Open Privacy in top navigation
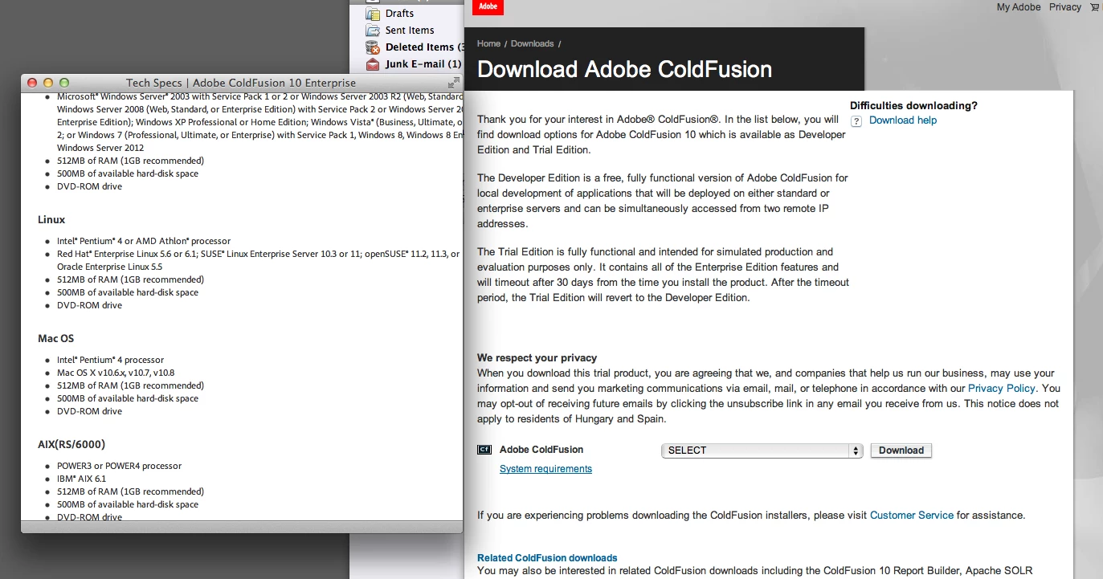 pos(1065,7)
